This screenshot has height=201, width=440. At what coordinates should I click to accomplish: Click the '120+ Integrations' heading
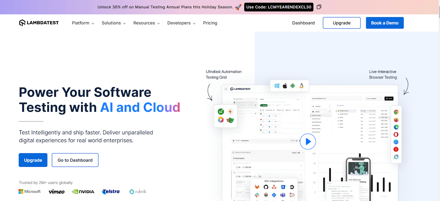pyautogui.click(x=274, y=181)
